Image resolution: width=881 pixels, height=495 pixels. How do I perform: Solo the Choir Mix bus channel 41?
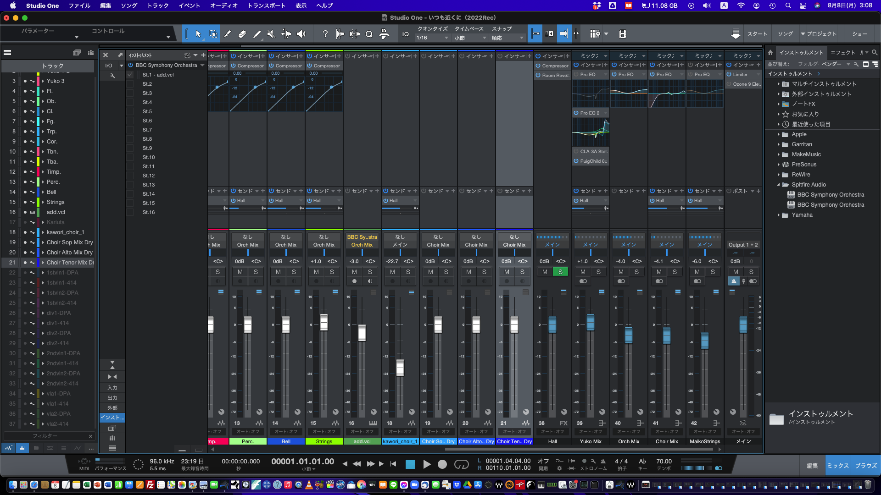tap(675, 272)
